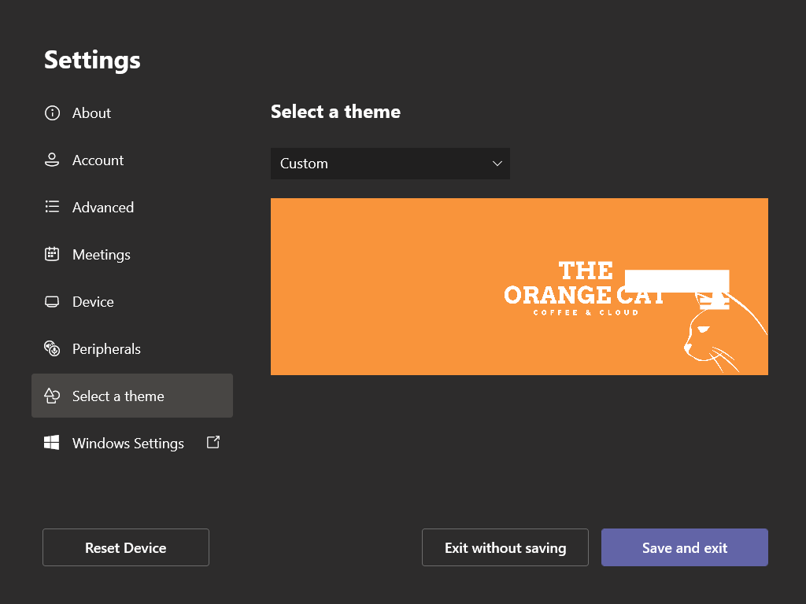Click the Save and exit button

point(685,547)
